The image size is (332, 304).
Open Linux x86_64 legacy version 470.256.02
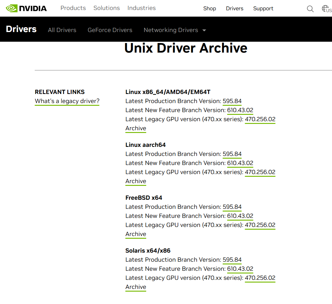(260, 119)
